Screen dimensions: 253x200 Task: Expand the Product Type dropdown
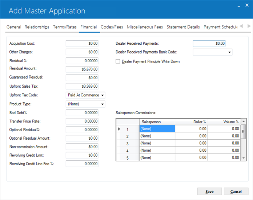[102, 104]
